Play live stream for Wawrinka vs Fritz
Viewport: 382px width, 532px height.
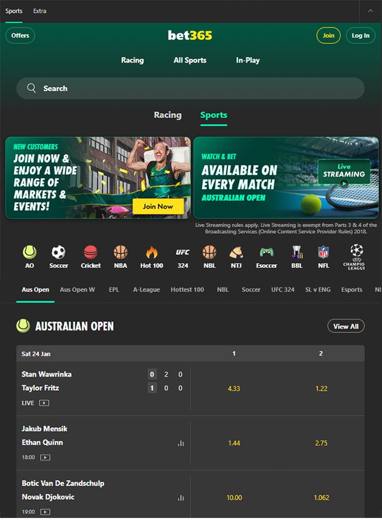(x=44, y=403)
